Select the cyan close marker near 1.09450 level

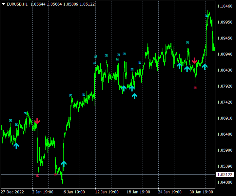[x=187, y=43]
